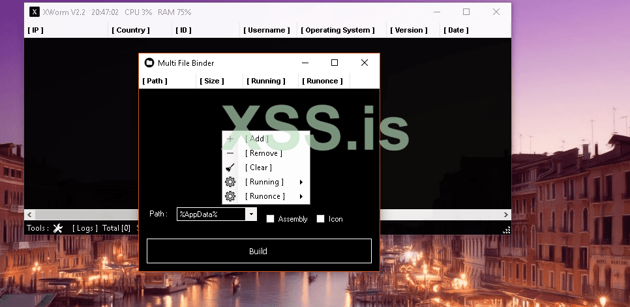Click the Tools : label in status bar
Image resolution: width=630 pixels, height=307 pixels.
[x=38, y=228]
